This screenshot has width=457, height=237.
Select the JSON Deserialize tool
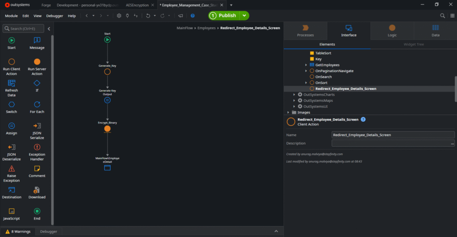[11, 153]
